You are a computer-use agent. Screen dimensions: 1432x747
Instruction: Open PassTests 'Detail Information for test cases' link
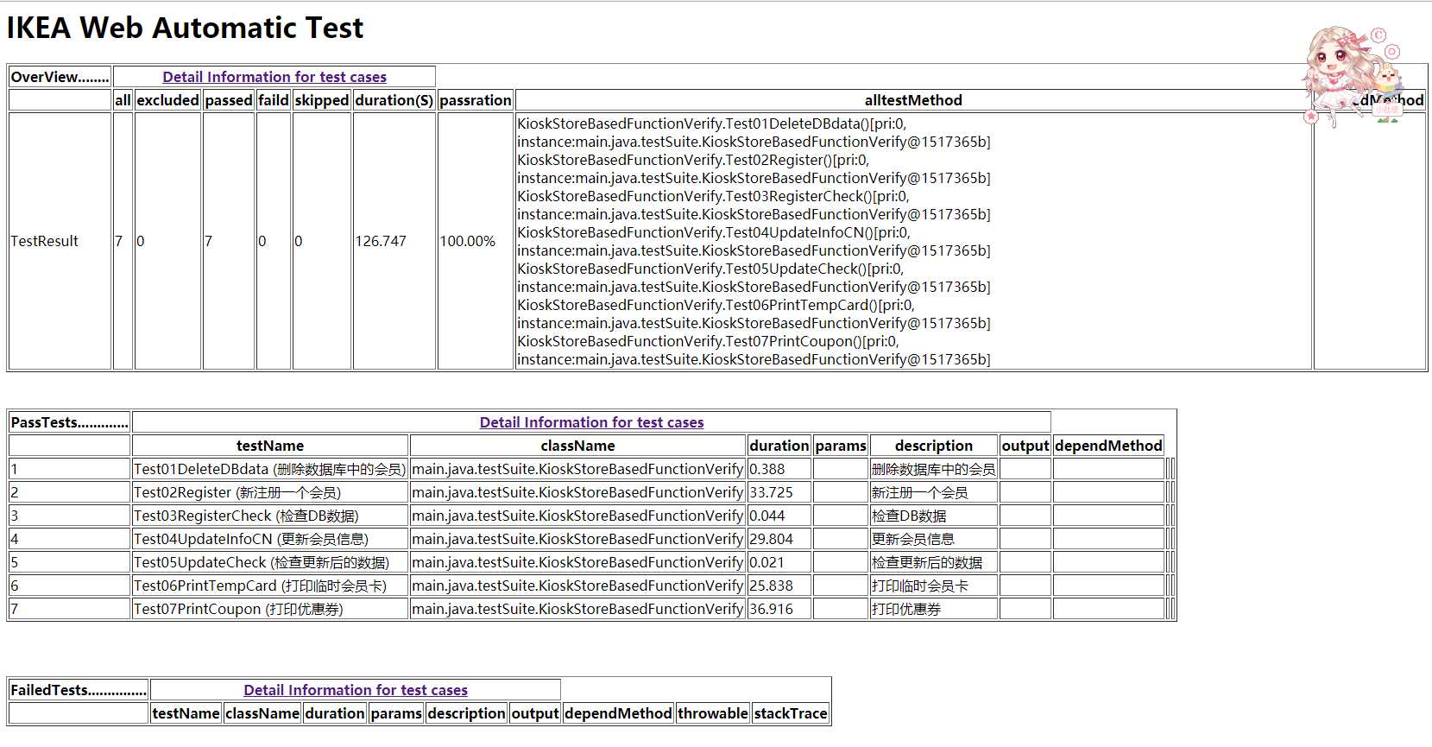pyautogui.click(x=591, y=422)
